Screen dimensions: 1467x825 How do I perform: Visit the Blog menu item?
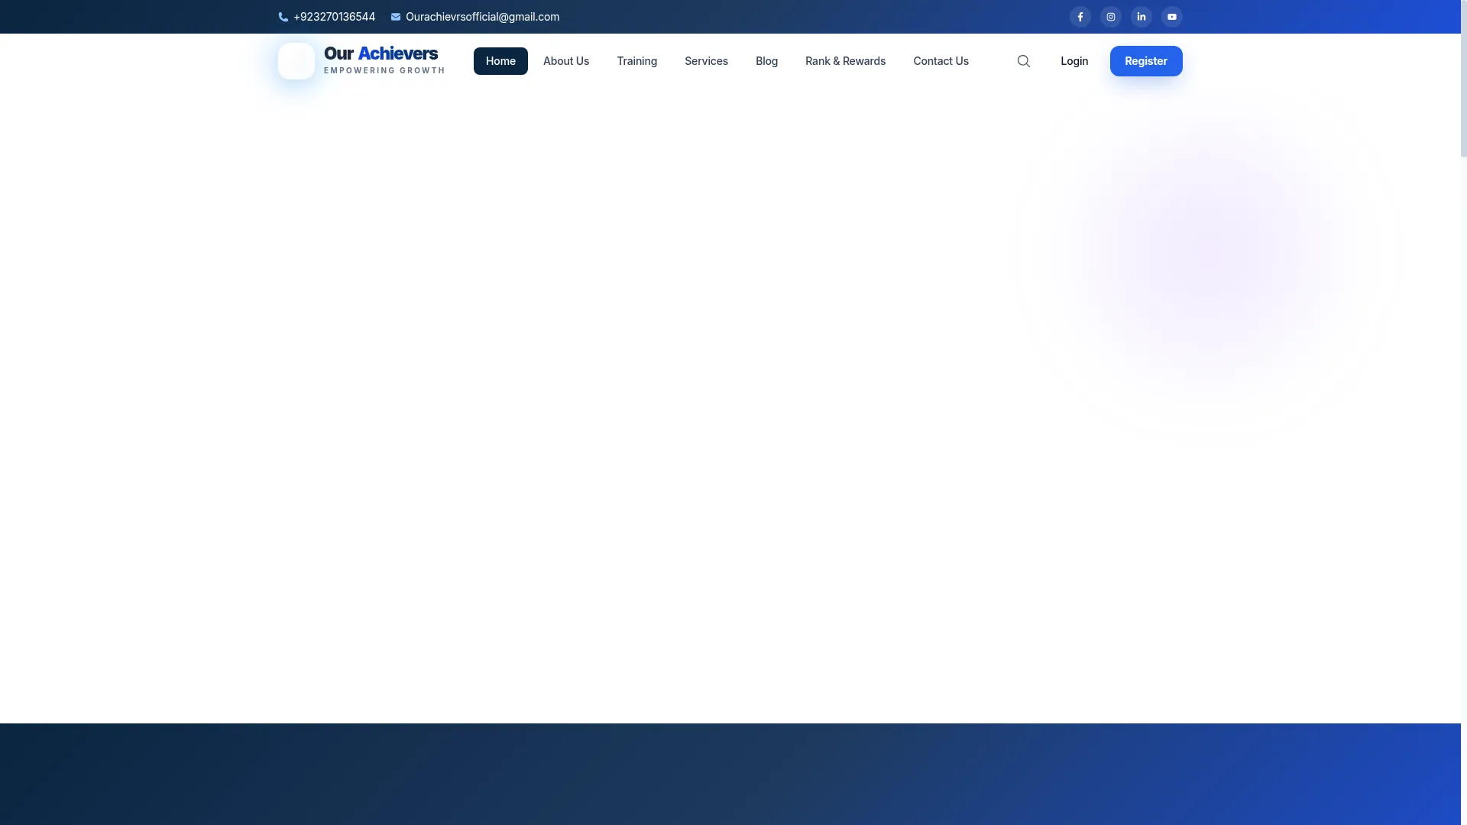click(766, 61)
